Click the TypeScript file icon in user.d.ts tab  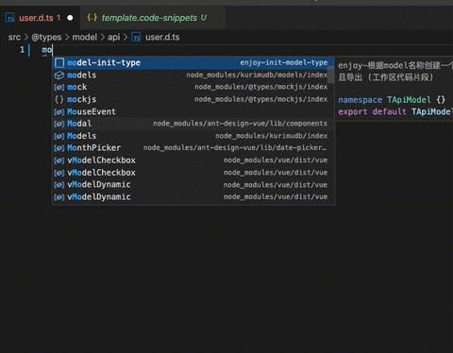[x=10, y=18]
